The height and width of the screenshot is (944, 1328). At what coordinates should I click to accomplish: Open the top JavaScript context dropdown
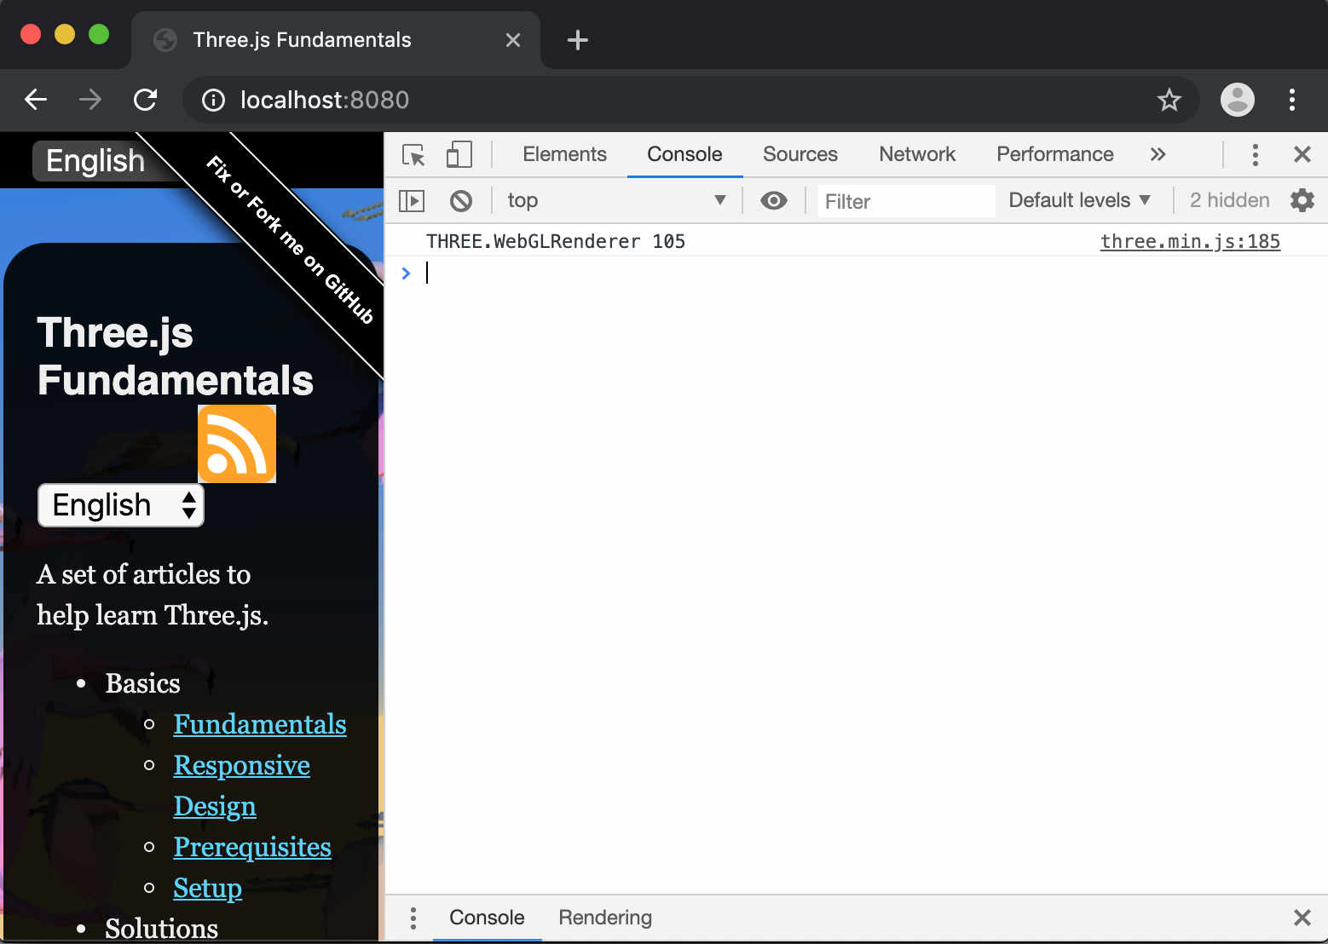615,201
